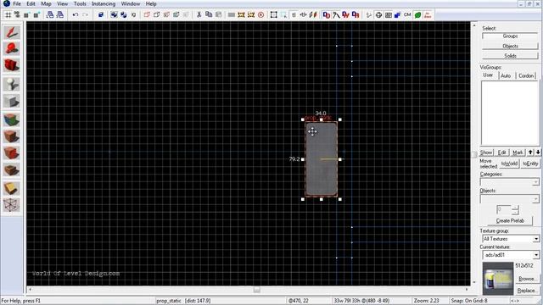543x305 pixels.
Task: Click the horizontal scrollbar thumb below viewport
Action: point(256,290)
